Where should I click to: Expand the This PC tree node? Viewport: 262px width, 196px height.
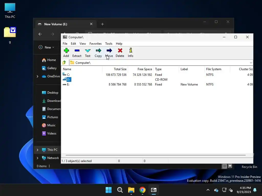pos(37,150)
